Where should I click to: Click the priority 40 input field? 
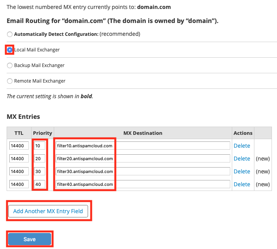click(39, 184)
